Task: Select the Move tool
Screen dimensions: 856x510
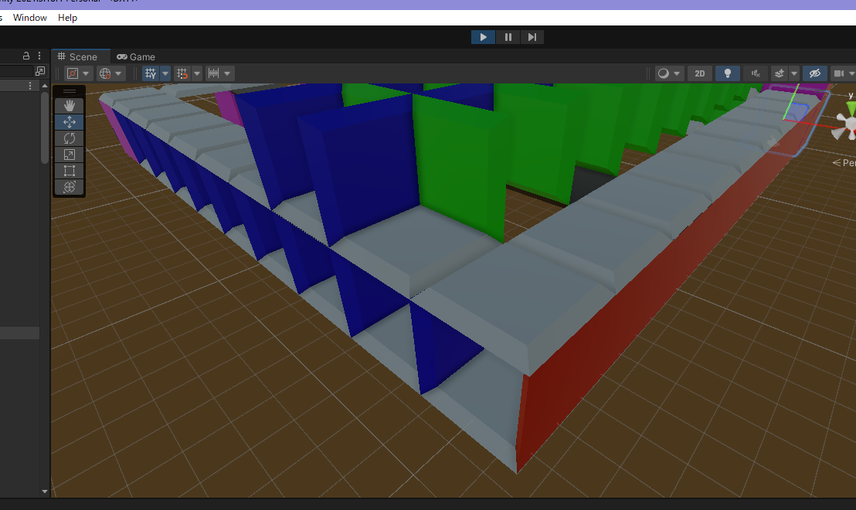Action: pyautogui.click(x=69, y=122)
